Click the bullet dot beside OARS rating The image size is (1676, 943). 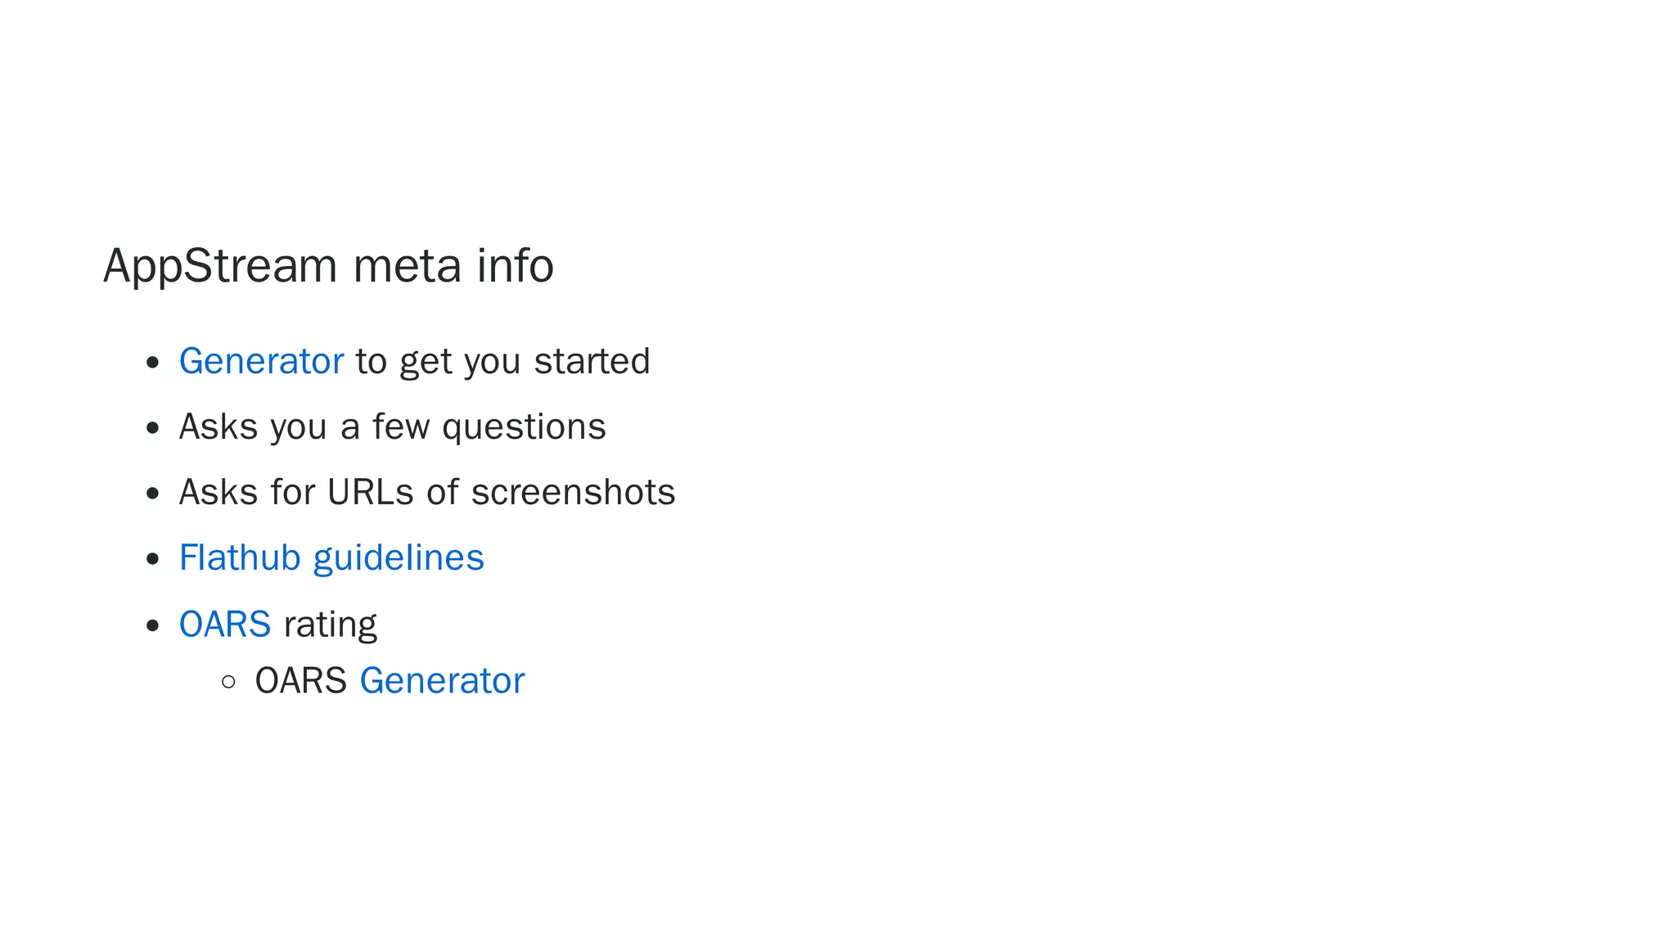point(152,626)
